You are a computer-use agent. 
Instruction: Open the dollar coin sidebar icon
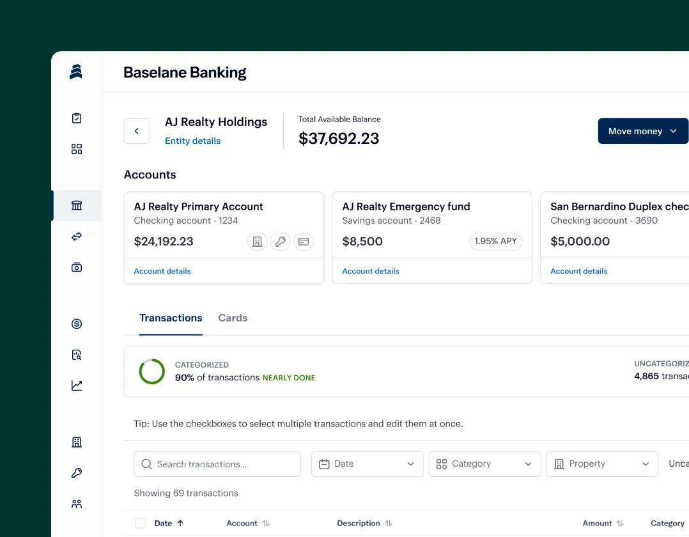click(77, 324)
